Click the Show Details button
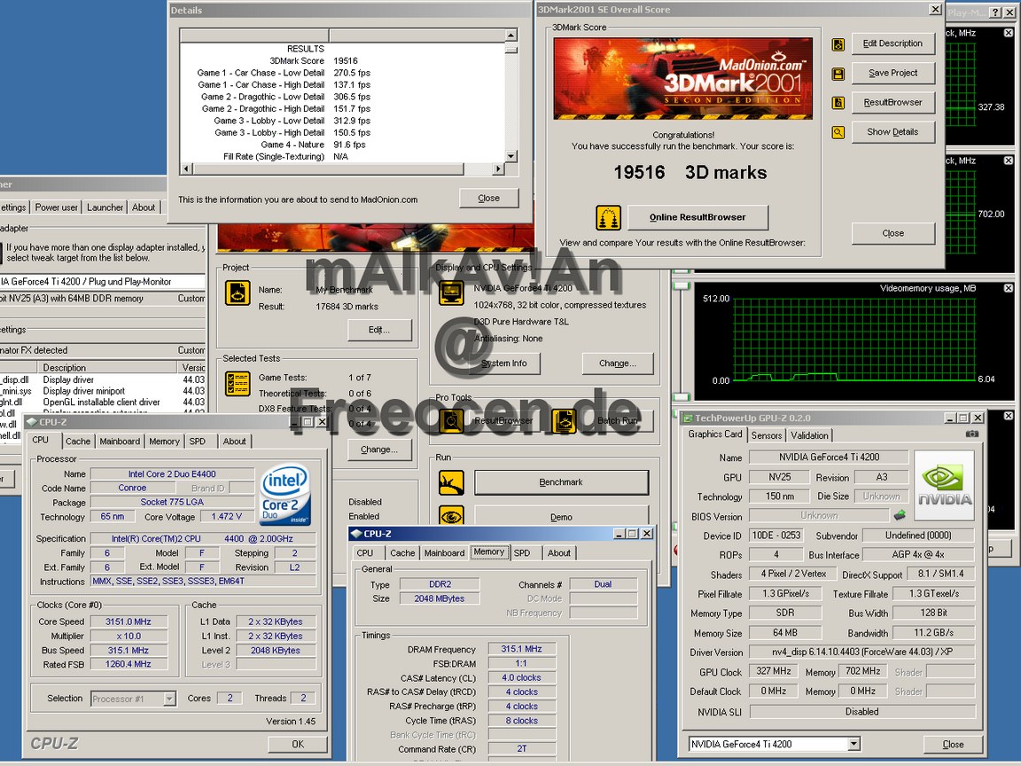Viewport: 1021px width, 766px height. (892, 131)
